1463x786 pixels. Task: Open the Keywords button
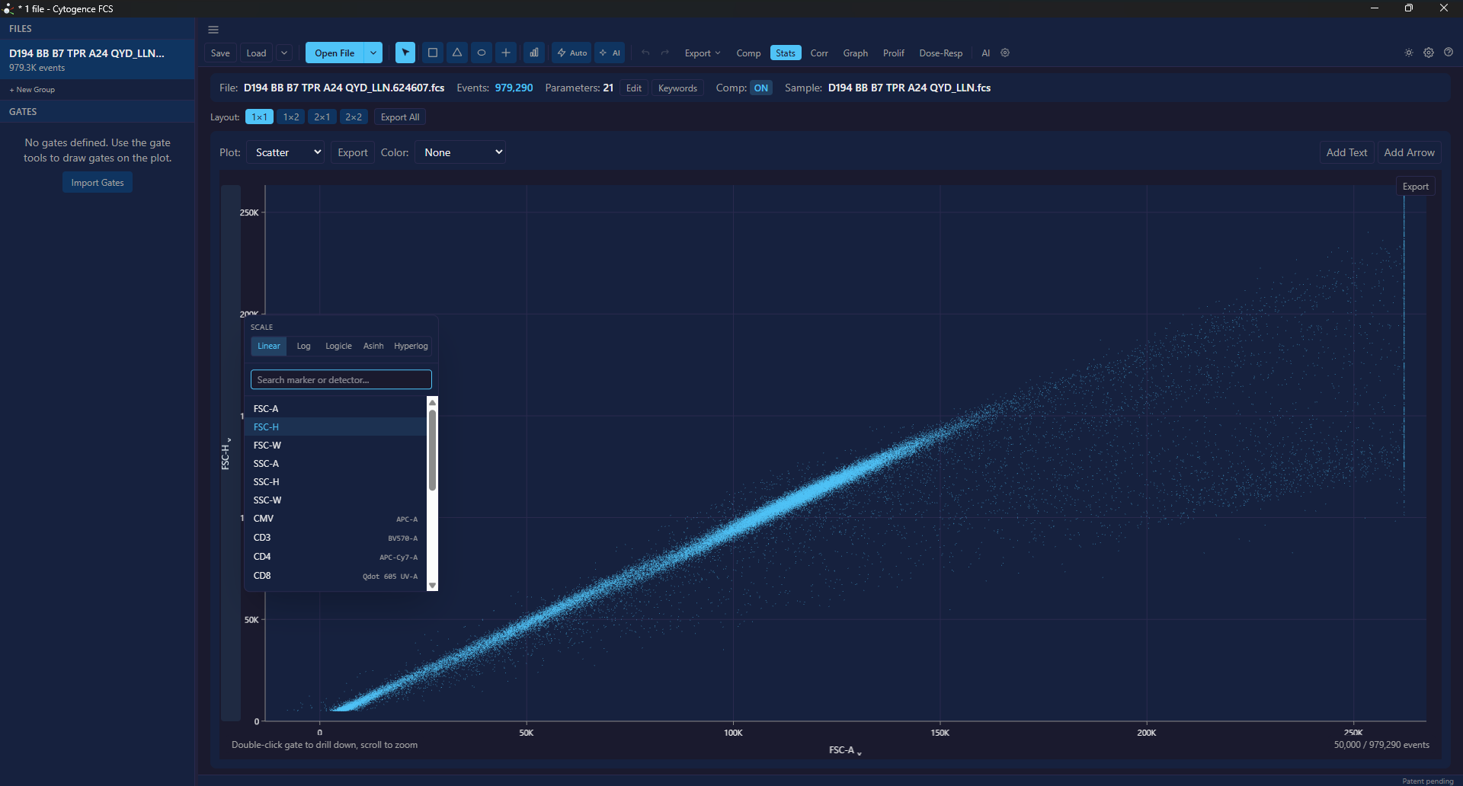pos(677,88)
